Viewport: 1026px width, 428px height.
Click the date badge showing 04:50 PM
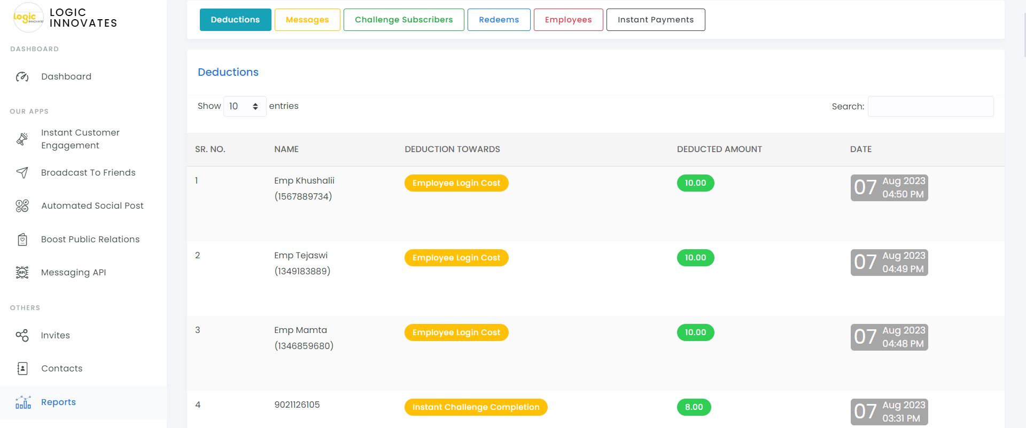pos(889,188)
